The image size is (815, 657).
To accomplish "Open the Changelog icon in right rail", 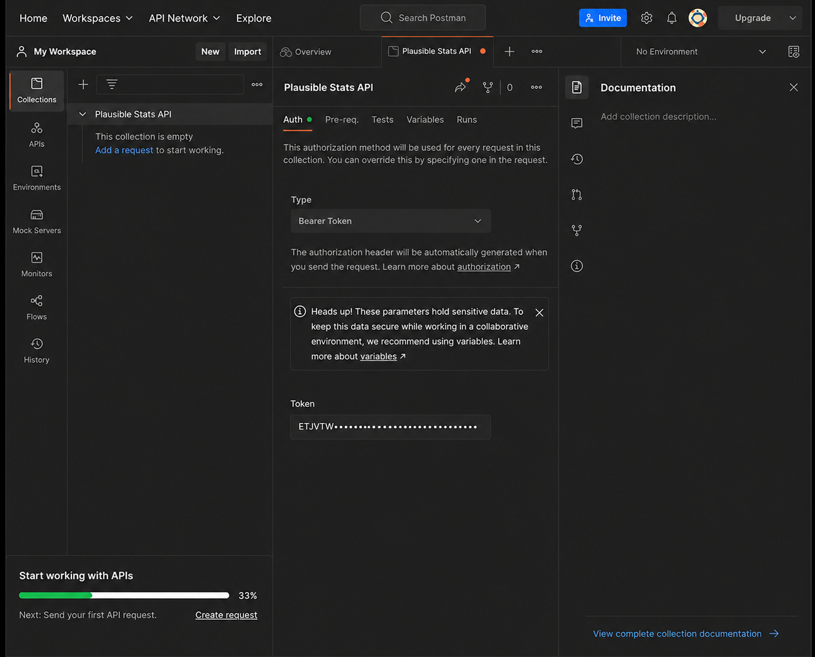I will point(577,159).
